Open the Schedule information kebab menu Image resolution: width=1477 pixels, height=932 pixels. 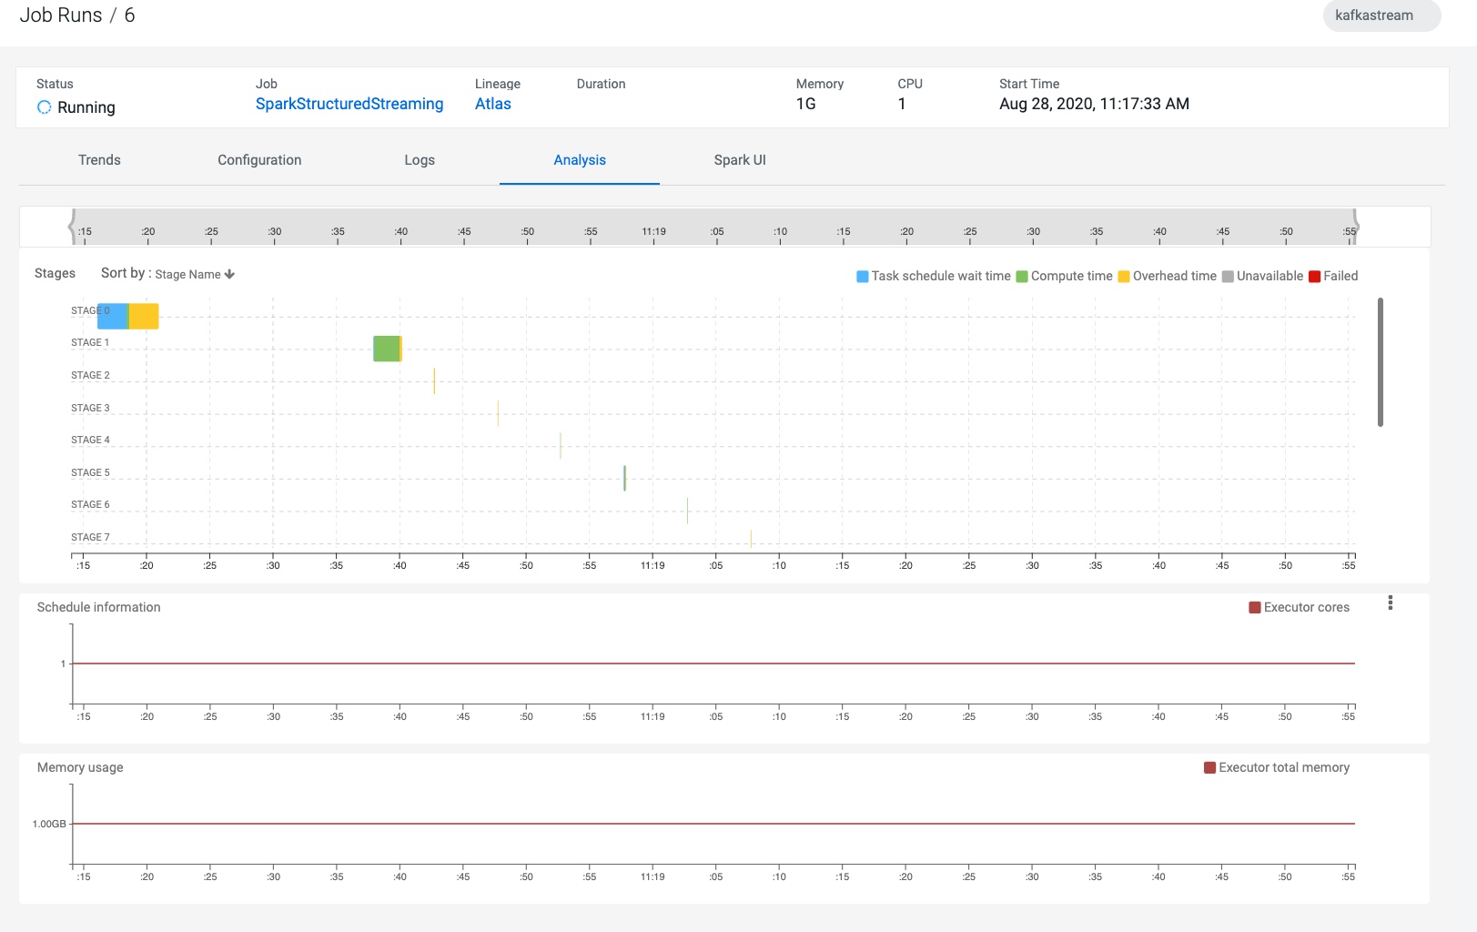[x=1391, y=603]
